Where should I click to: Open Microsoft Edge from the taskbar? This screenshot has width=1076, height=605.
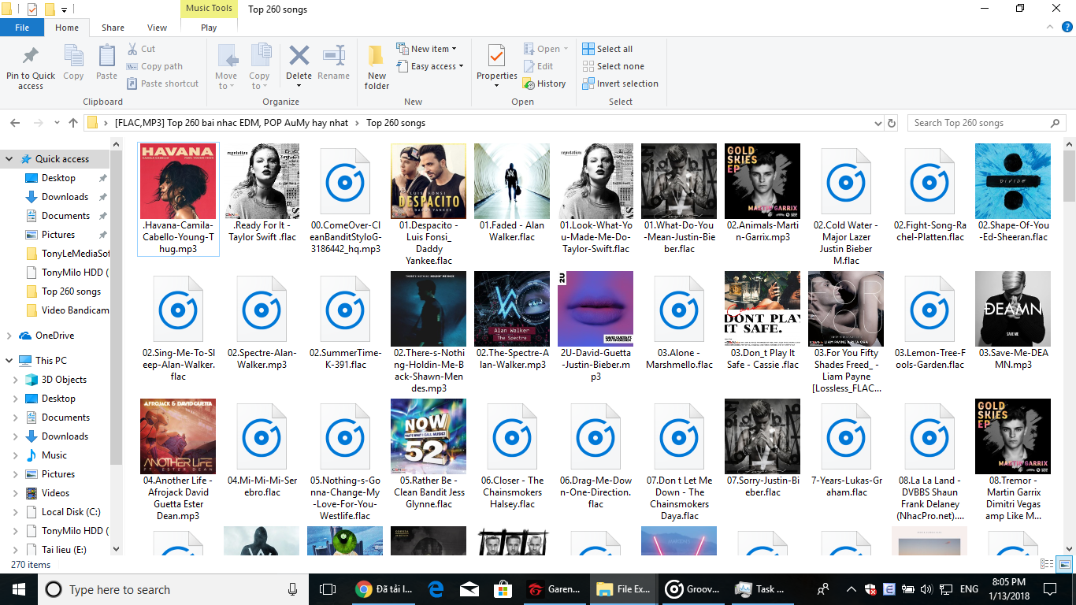tap(435, 589)
